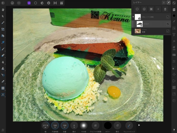Toggle the UI with bottom-left lines icon

click(3, 130)
